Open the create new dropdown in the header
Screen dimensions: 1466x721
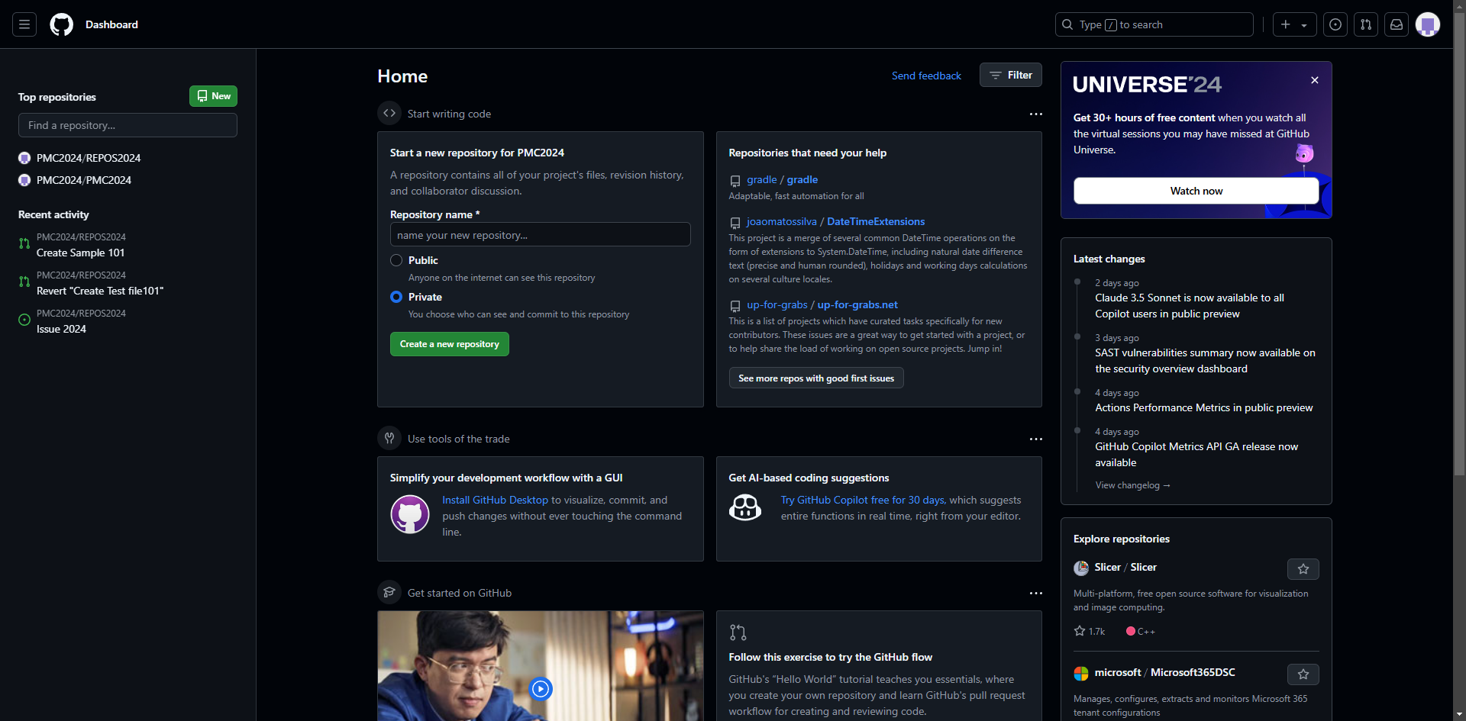pyautogui.click(x=1294, y=24)
